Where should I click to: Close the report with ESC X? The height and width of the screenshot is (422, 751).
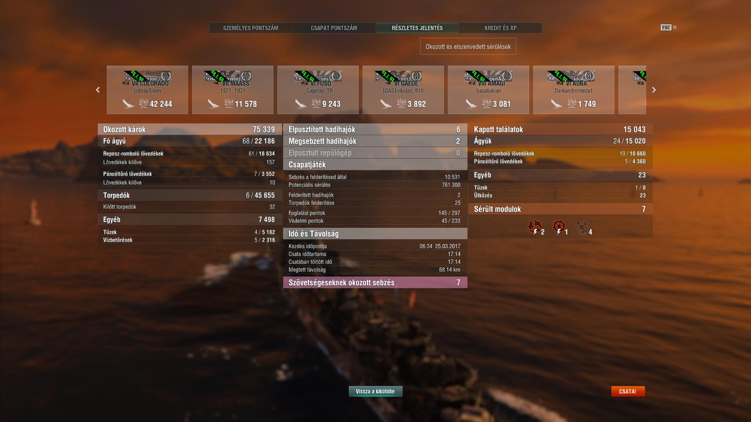click(x=669, y=27)
